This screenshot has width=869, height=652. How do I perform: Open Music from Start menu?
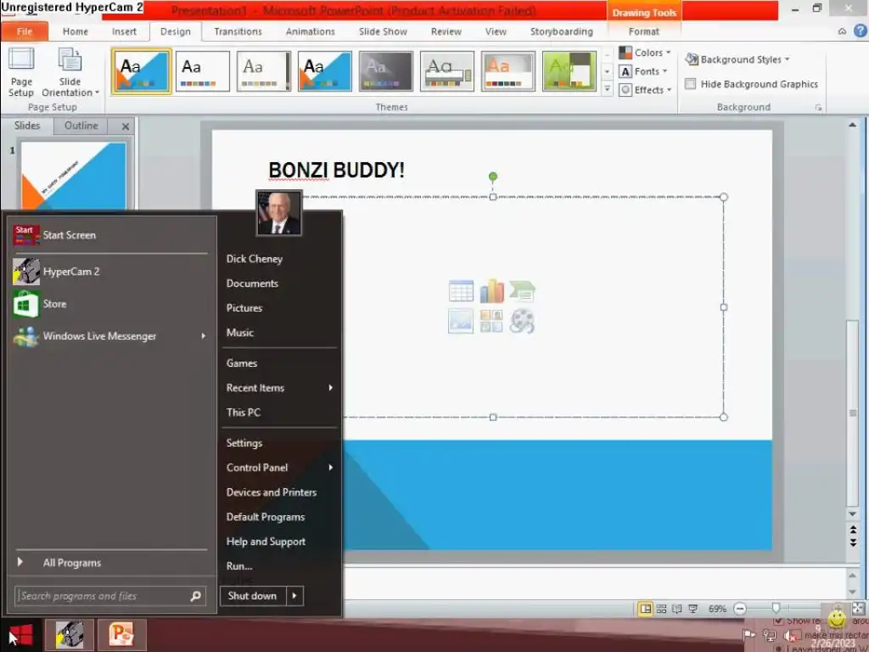240,333
